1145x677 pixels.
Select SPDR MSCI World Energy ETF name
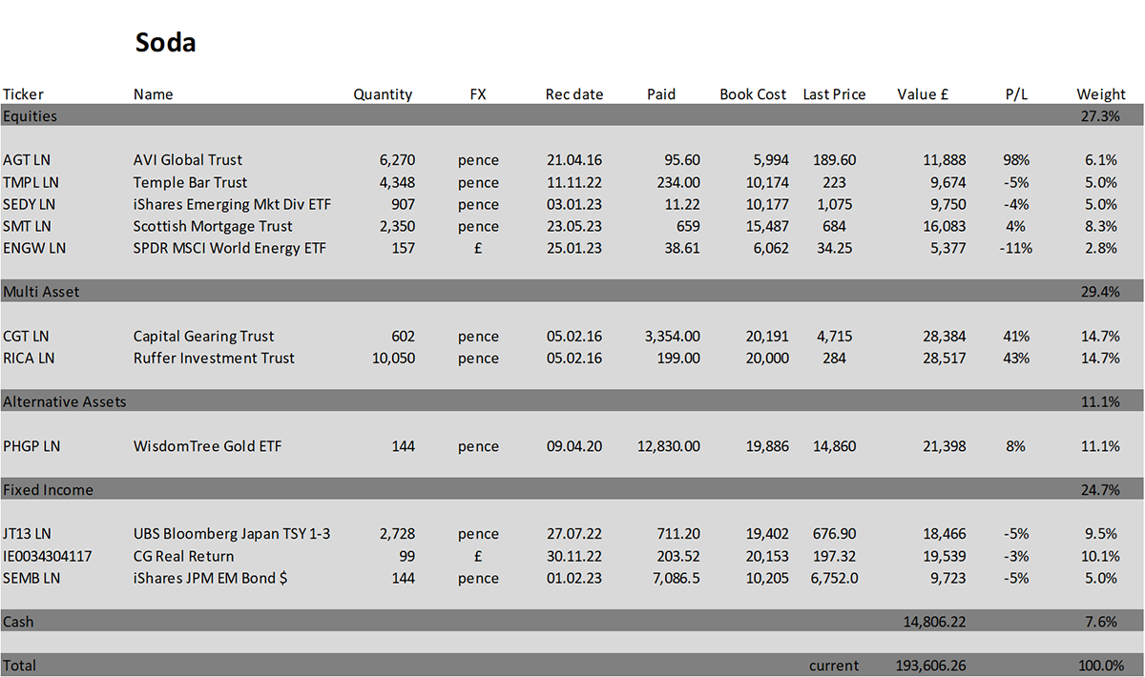pos(230,248)
